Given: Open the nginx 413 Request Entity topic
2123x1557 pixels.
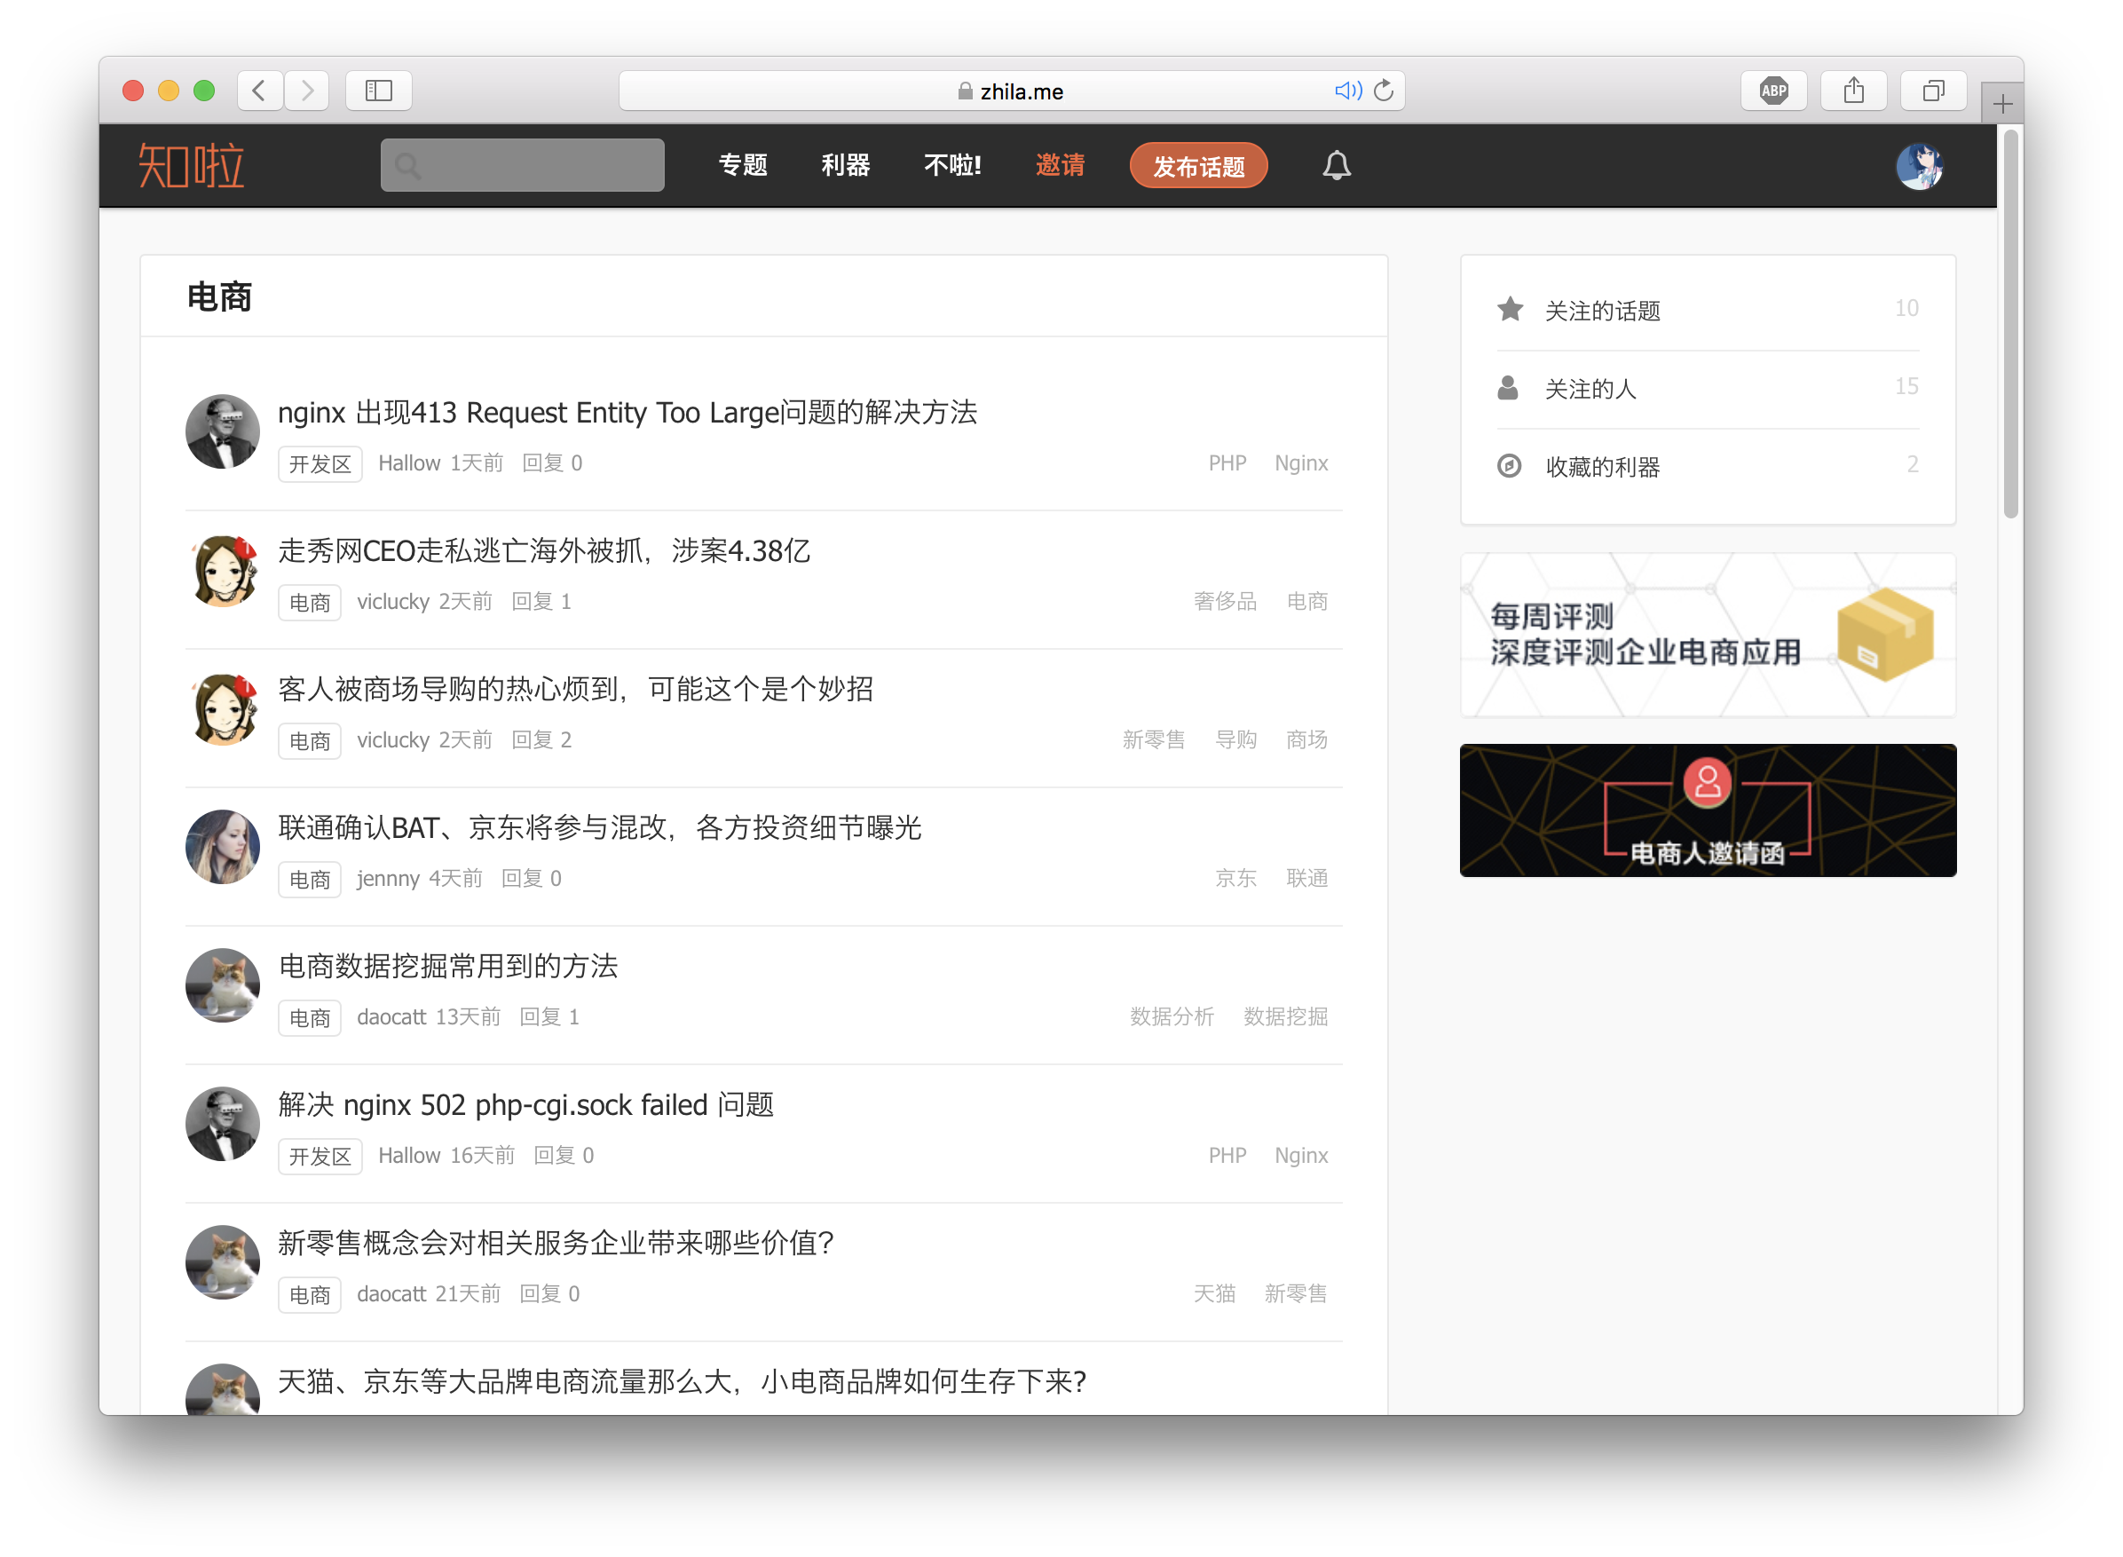Looking at the screenshot, I should [x=627, y=413].
